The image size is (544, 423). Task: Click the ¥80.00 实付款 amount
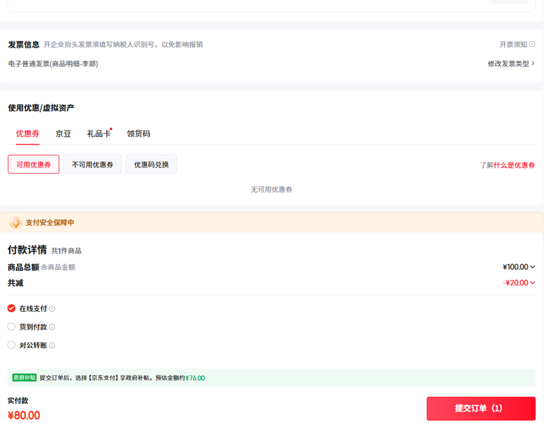24,416
